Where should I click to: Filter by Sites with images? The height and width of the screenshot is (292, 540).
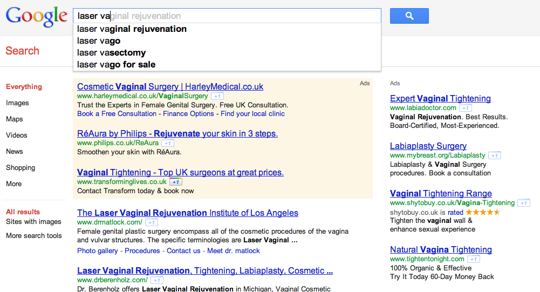tap(33, 221)
